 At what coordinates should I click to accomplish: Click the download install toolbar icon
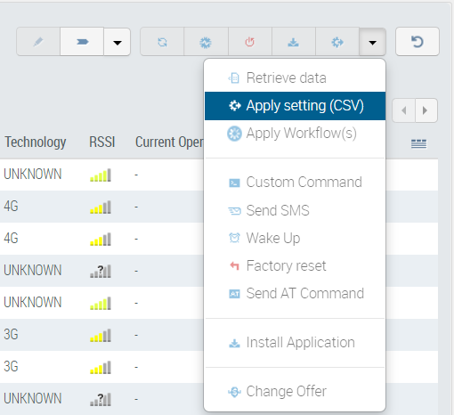point(293,42)
